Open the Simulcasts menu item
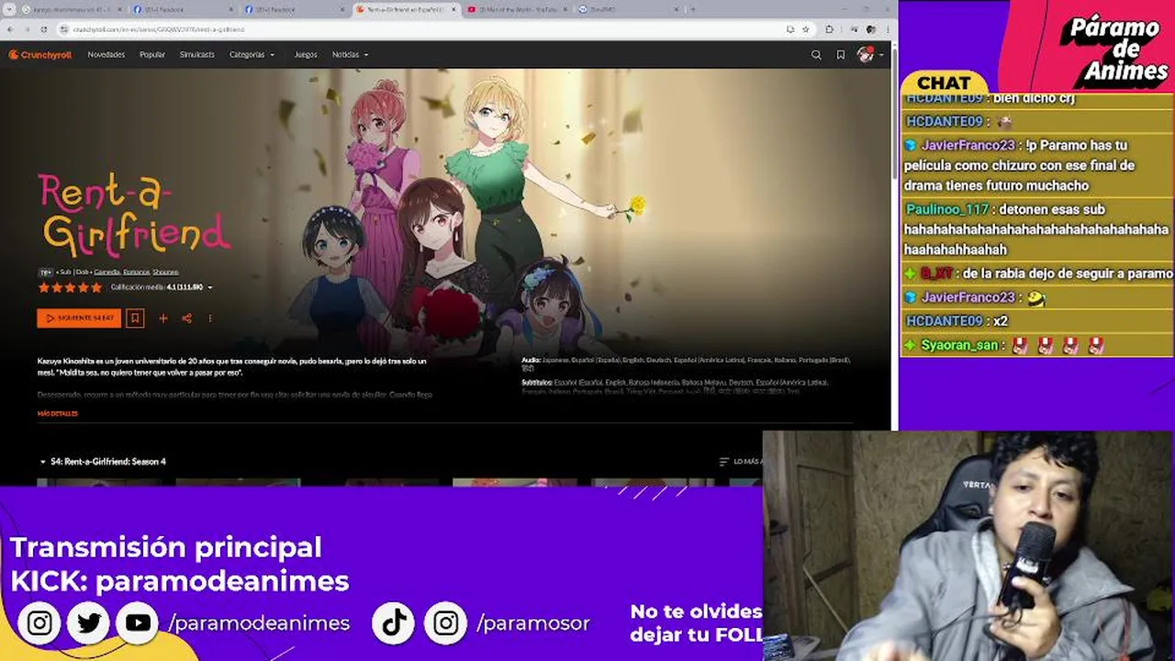 (197, 55)
